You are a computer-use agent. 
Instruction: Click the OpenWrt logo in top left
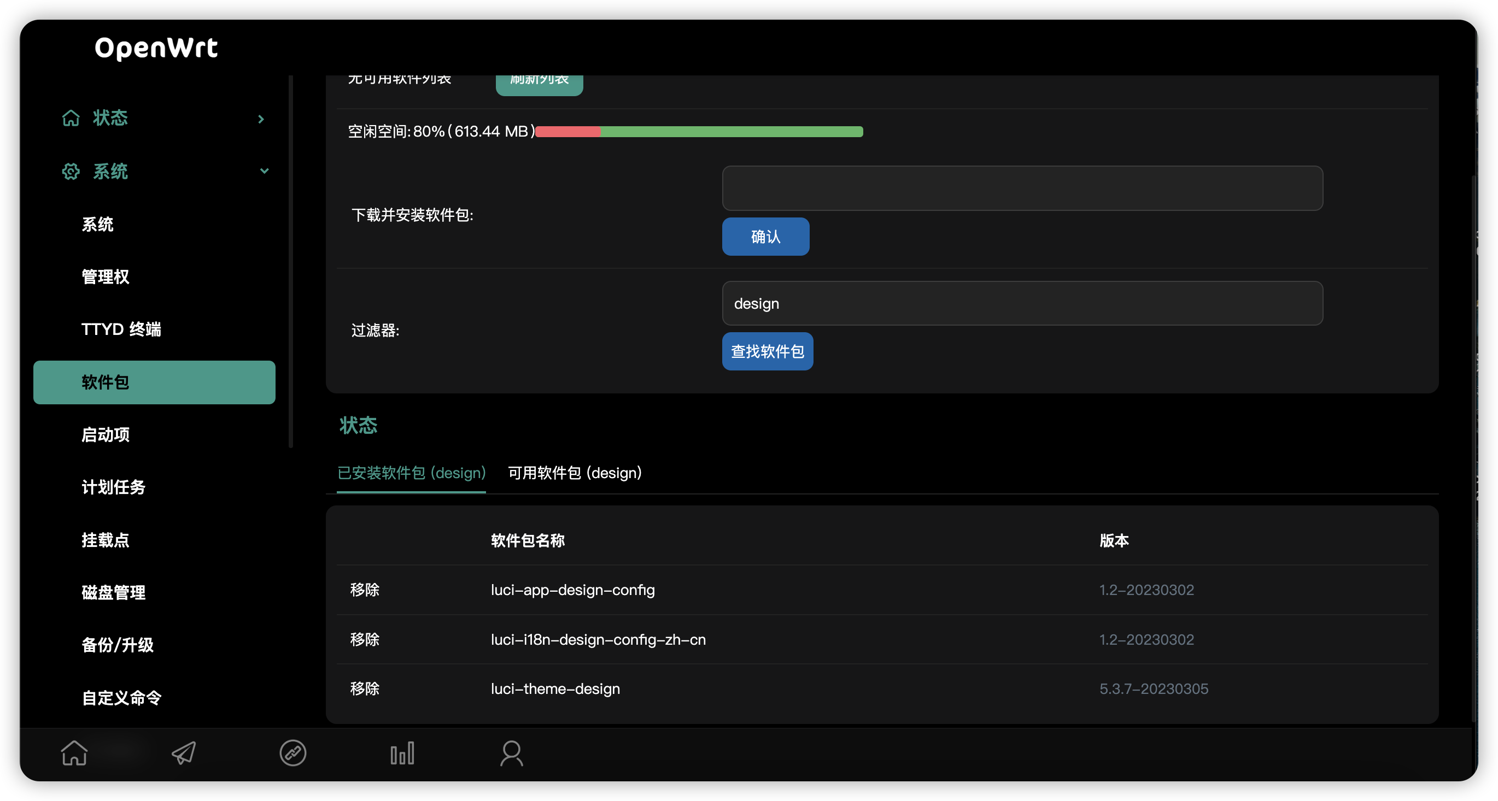click(156, 48)
